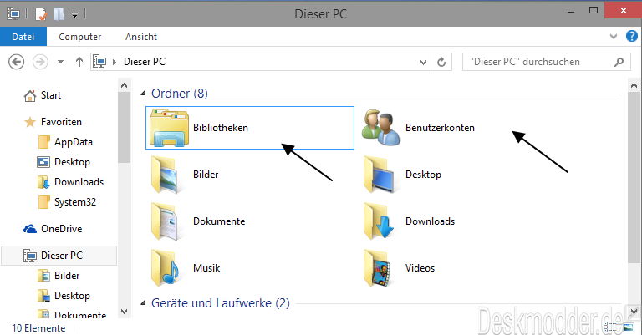Viewport: 642px width, 335px height.
Task: Refresh the current location
Action: pyautogui.click(x=441, y=62)
